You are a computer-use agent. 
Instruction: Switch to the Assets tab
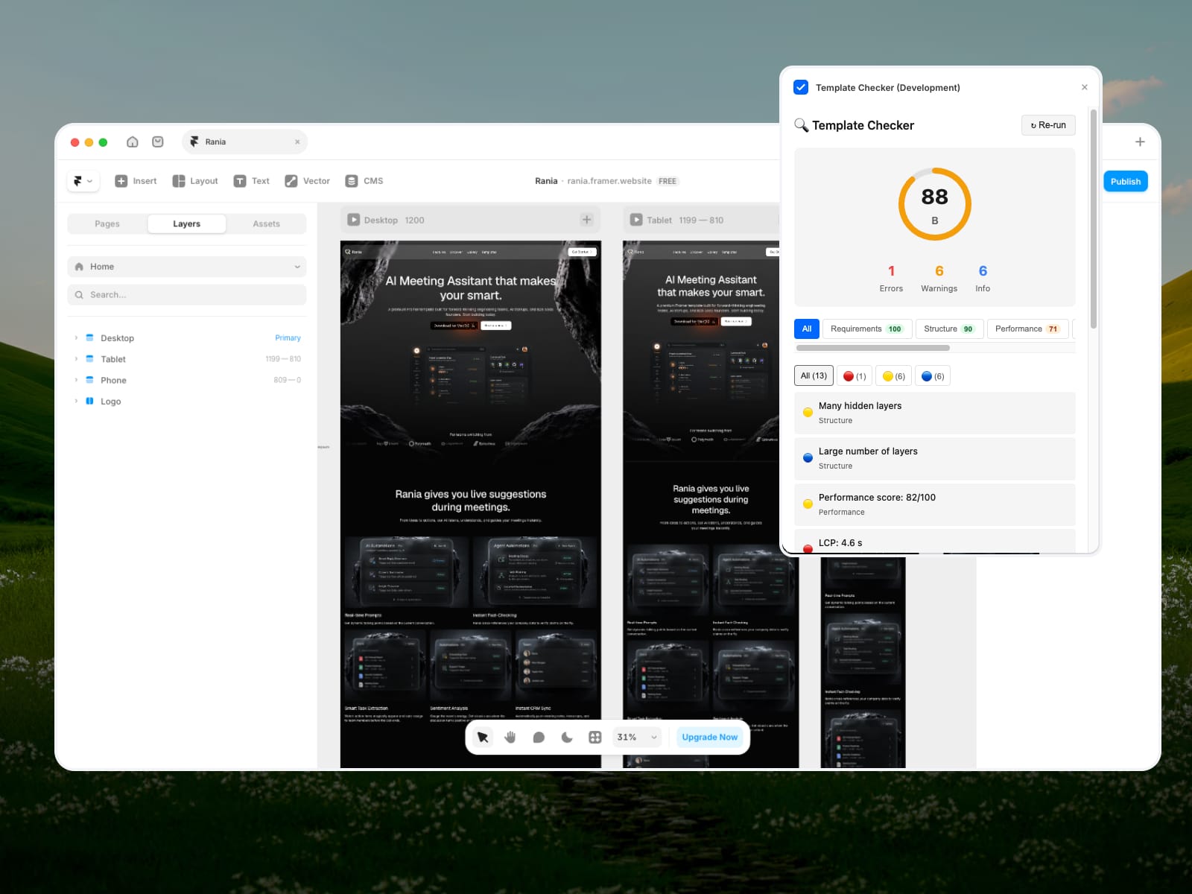coord(266,223)
